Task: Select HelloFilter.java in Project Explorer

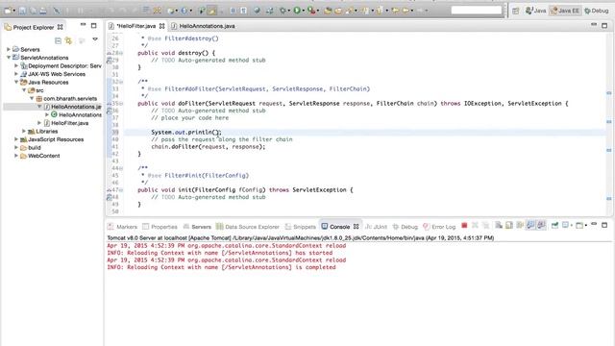Action: pyautogui.click(x=69, y=123)
